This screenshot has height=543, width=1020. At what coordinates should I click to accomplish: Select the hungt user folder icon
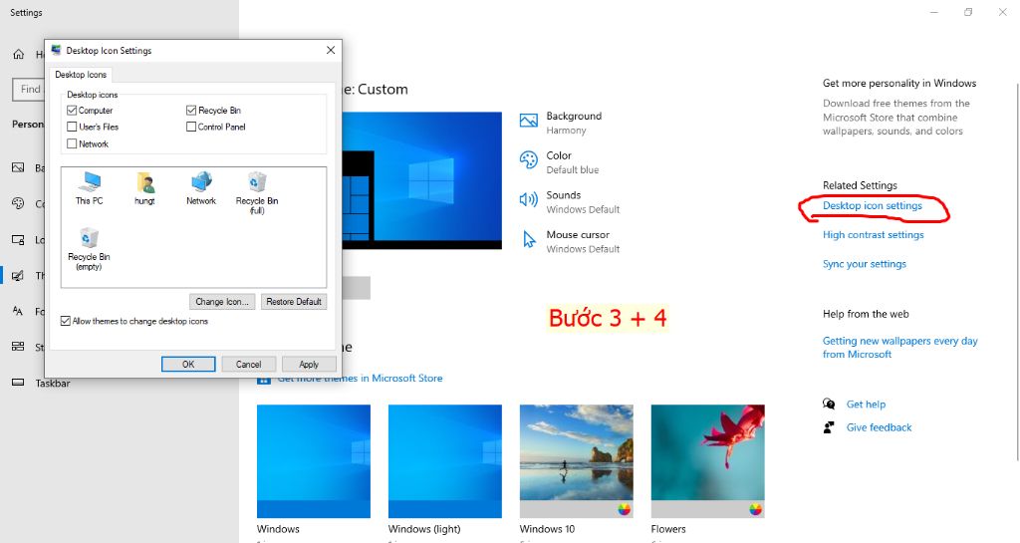click(144, 188)
